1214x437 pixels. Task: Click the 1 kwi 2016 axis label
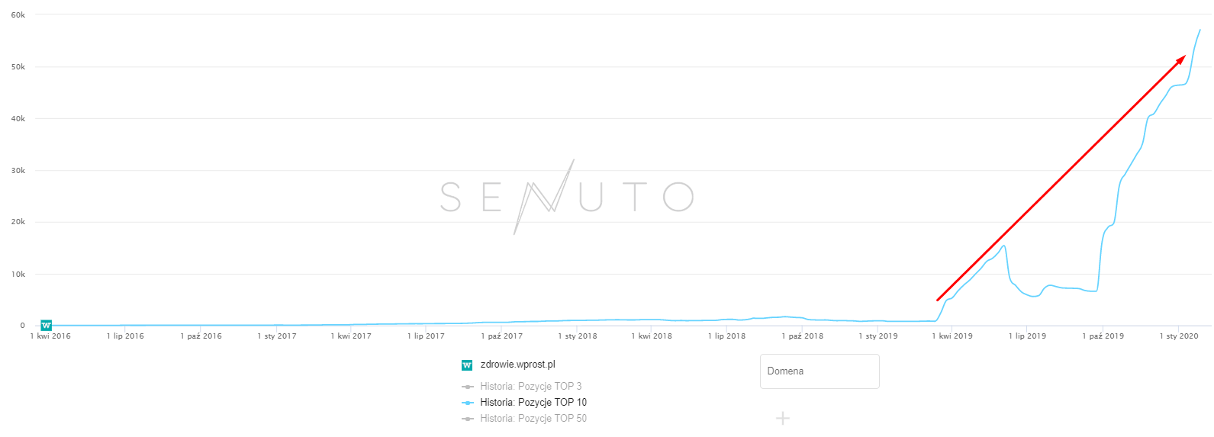pyautogui.click(x=50, y=336)
